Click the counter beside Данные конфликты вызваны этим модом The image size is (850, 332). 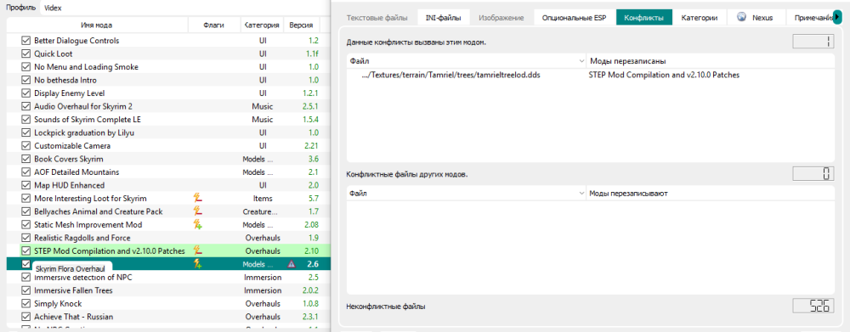(813, 42)
